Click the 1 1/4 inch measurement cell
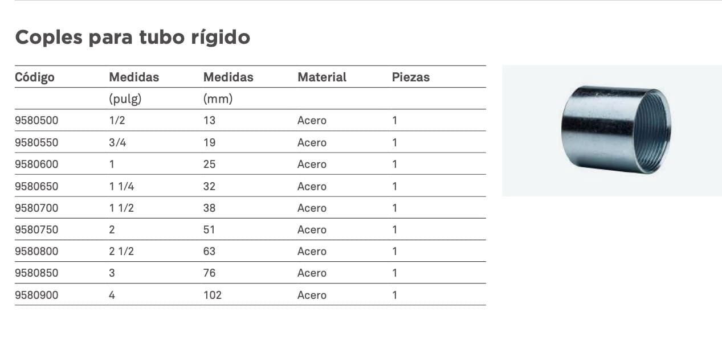The width and height of the screenshot is (722, 337). (121, 186)
